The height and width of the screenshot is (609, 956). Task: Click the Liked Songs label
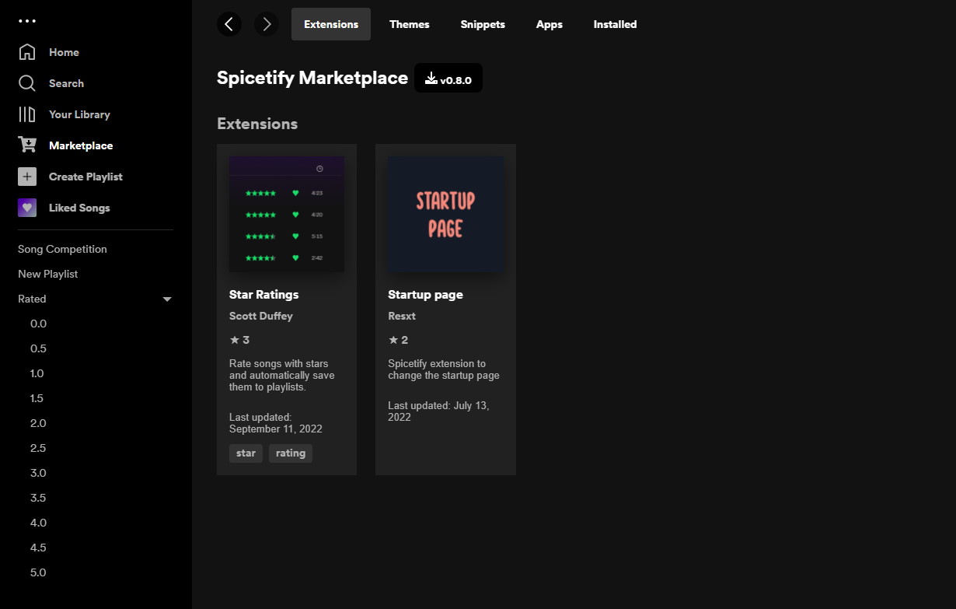[x=79, y=208]
